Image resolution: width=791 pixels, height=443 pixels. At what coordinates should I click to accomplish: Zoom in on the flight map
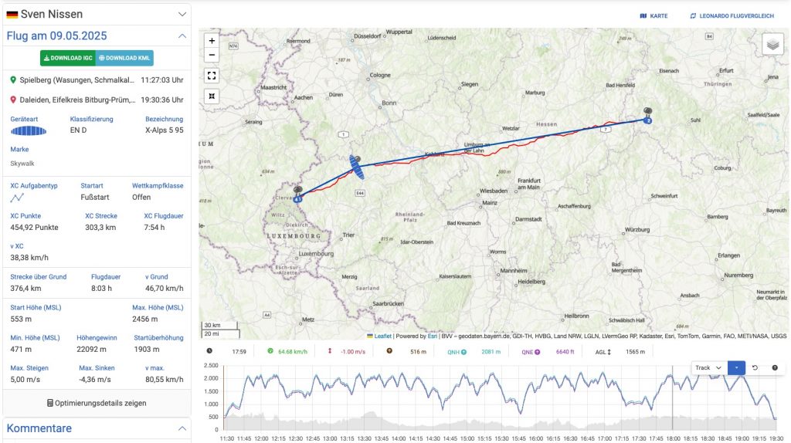pos(212,40)
